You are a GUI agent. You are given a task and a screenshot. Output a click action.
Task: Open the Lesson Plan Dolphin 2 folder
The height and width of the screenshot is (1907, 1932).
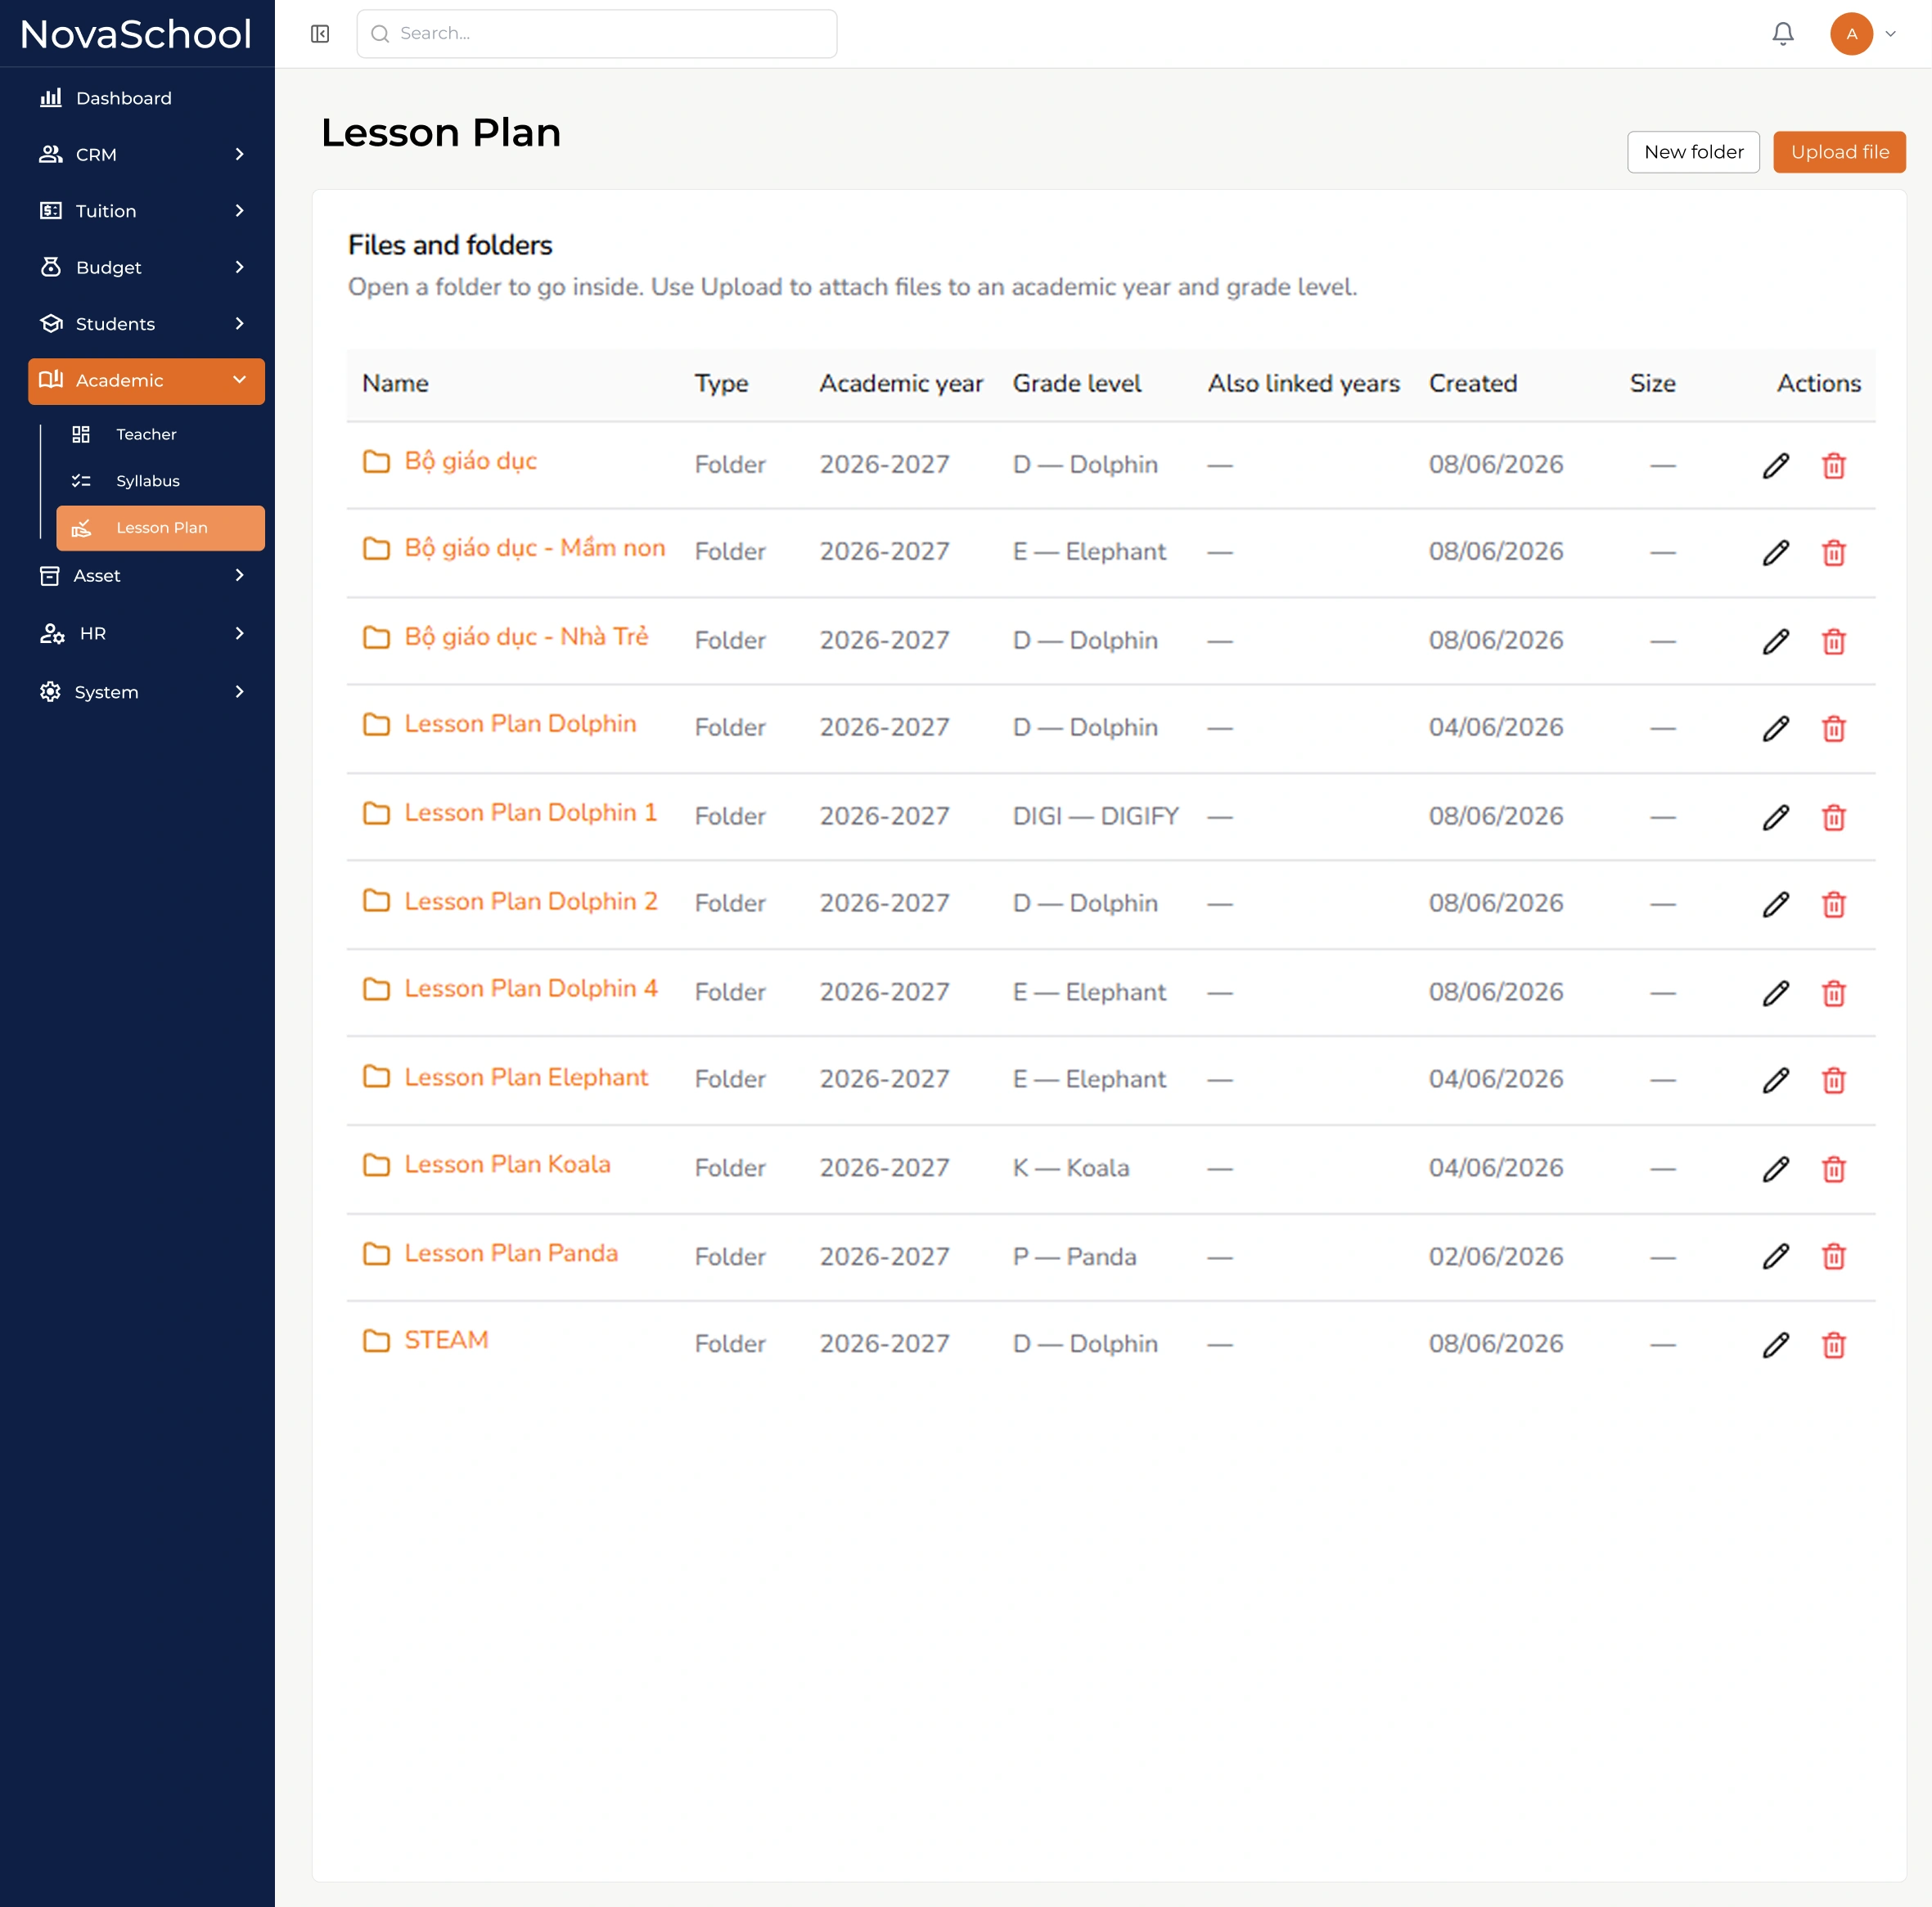(x=530, y=901)
